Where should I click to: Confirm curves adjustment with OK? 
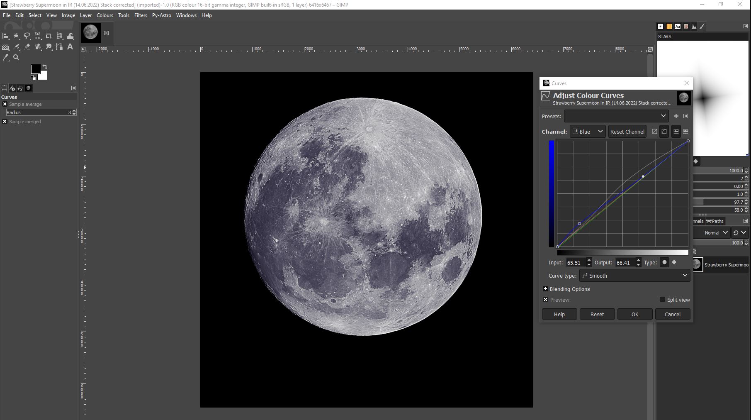(x=634, y=314)
